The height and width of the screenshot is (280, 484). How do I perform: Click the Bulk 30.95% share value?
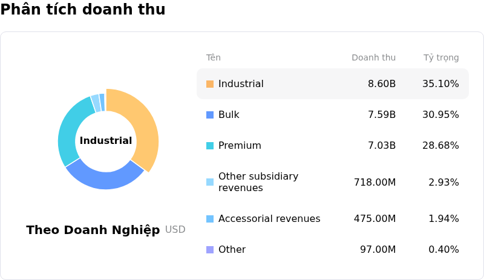pyautogui.click(x=440, y=115)
